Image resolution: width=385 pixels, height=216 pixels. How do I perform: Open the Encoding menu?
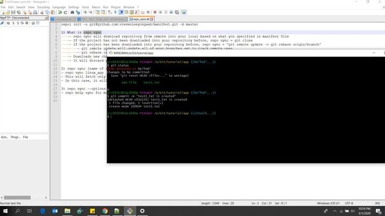coord(43,7)
